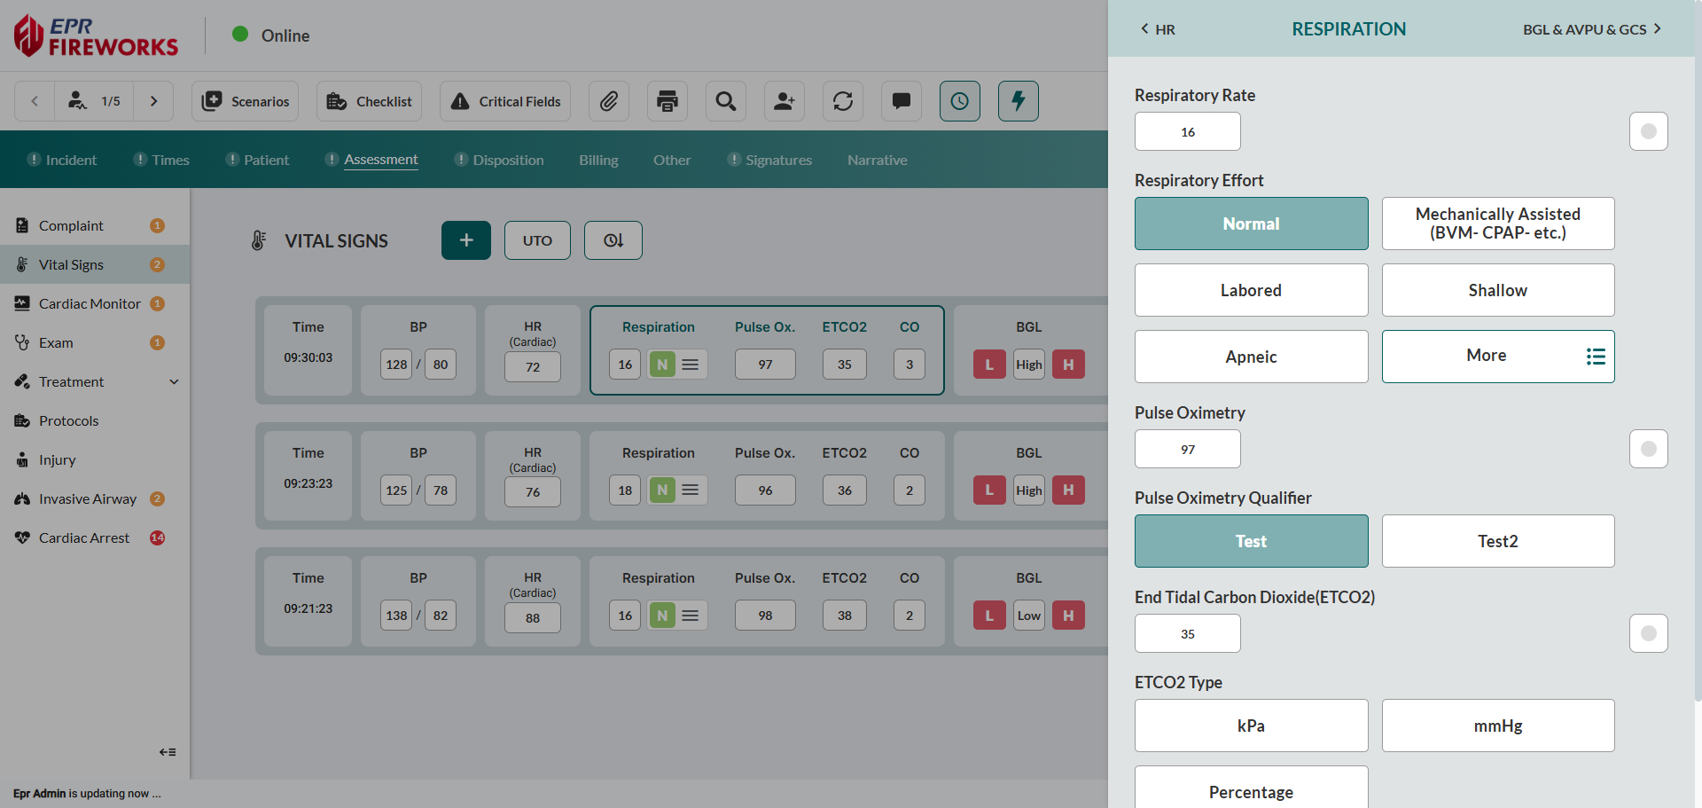Switch to the Disposition tab
This screenshot has width=1702, height=808.
507,160
